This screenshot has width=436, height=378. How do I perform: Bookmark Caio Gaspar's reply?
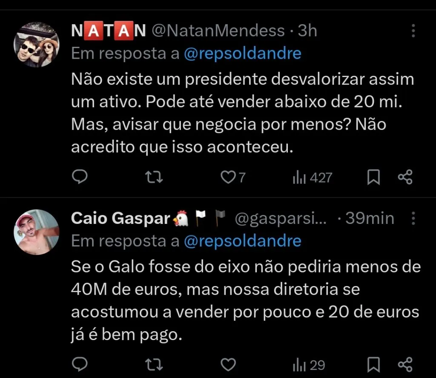pyautogui.click(x=373, y=364)
